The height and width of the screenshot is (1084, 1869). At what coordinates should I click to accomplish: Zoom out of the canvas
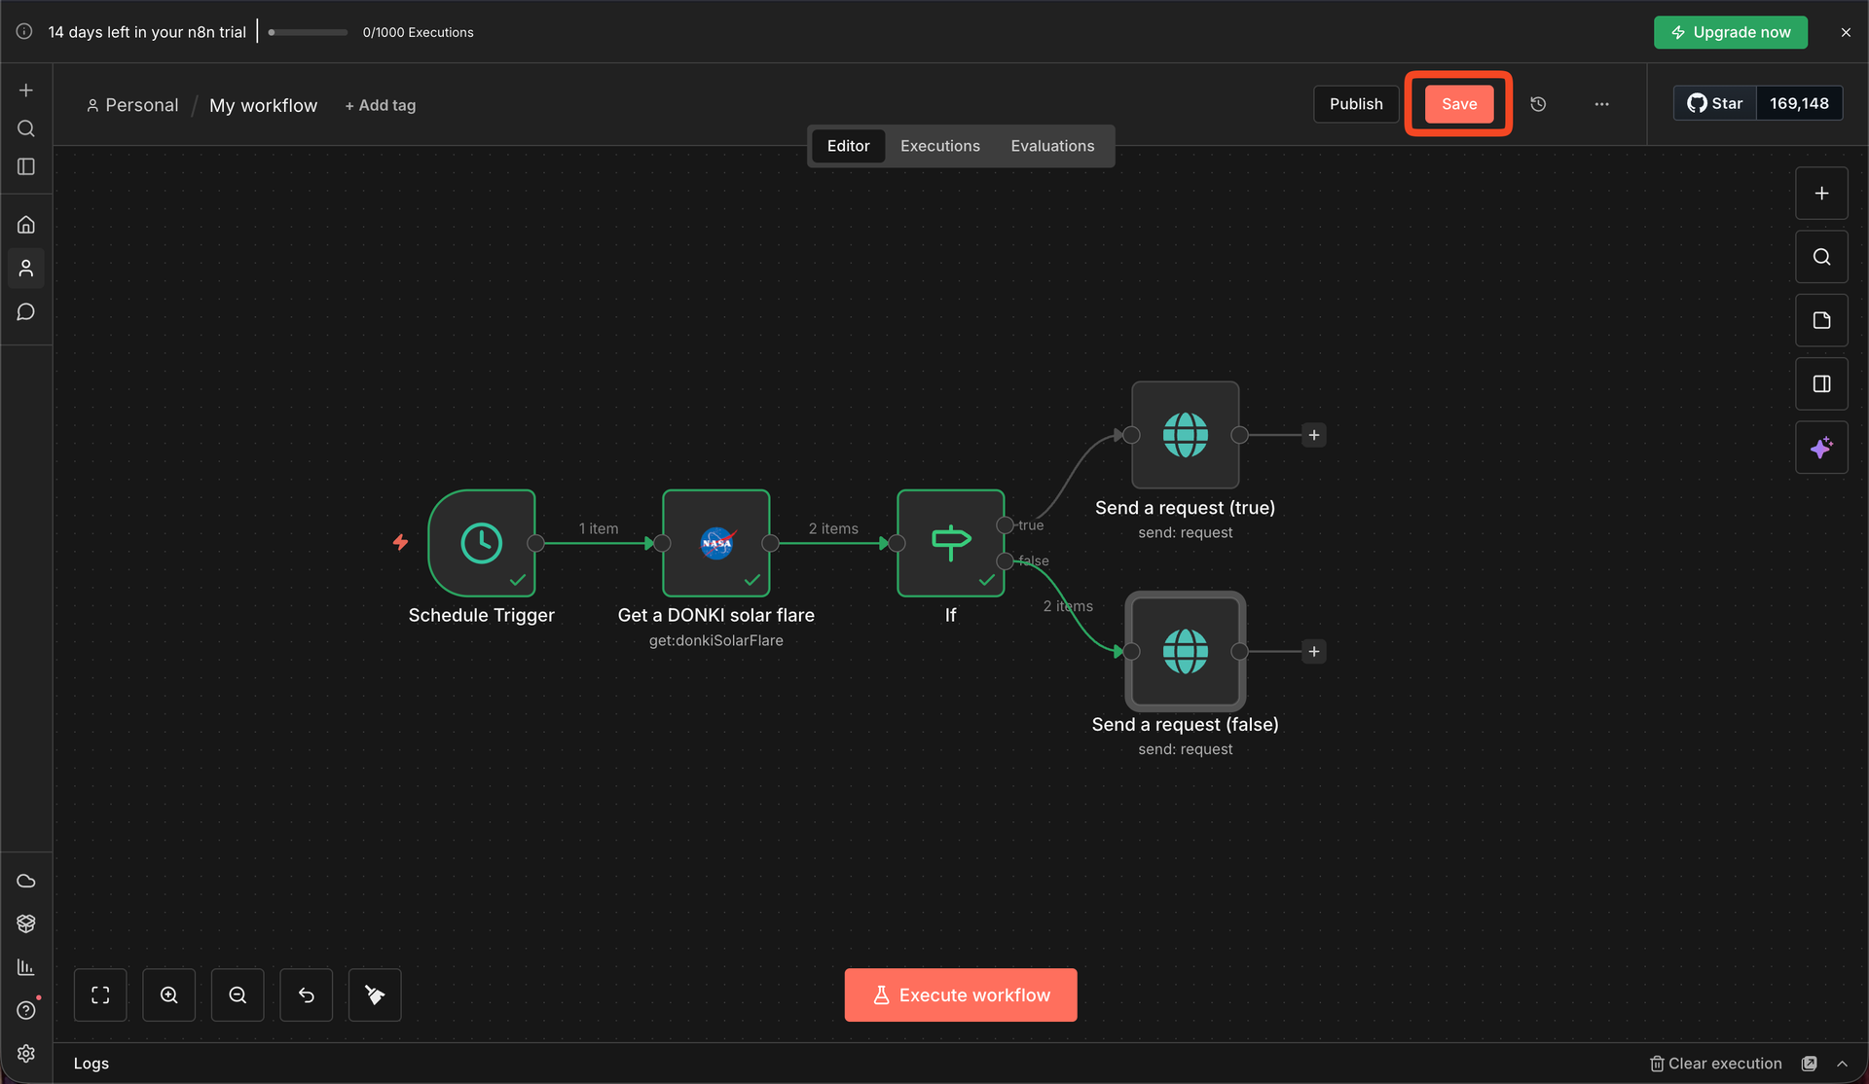tap(238, 994)
